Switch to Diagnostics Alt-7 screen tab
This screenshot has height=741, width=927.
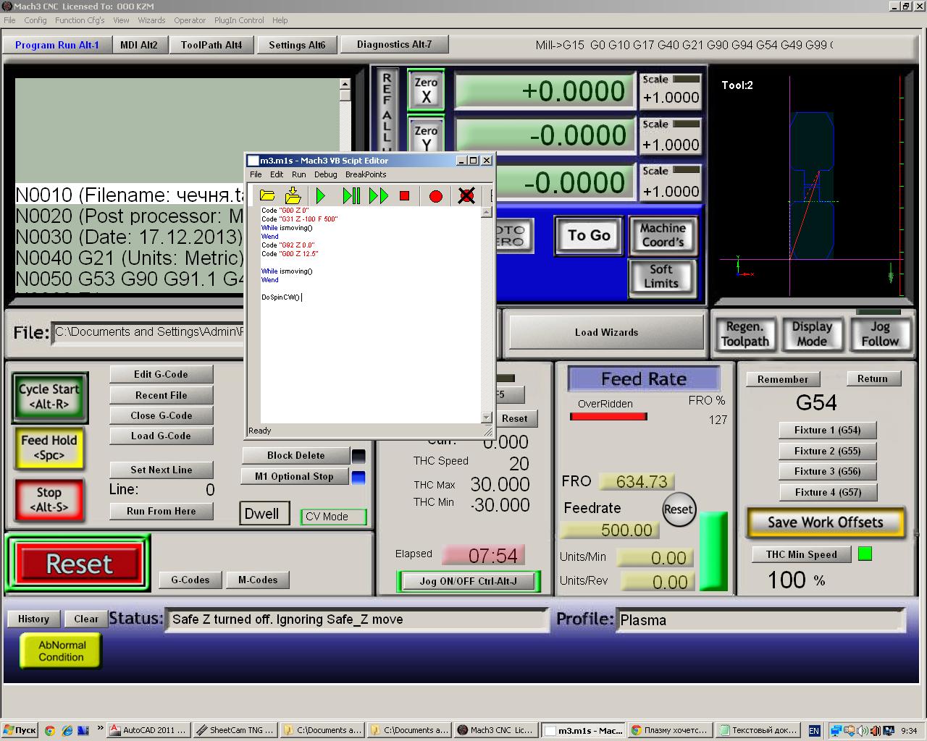click(394, 44)
